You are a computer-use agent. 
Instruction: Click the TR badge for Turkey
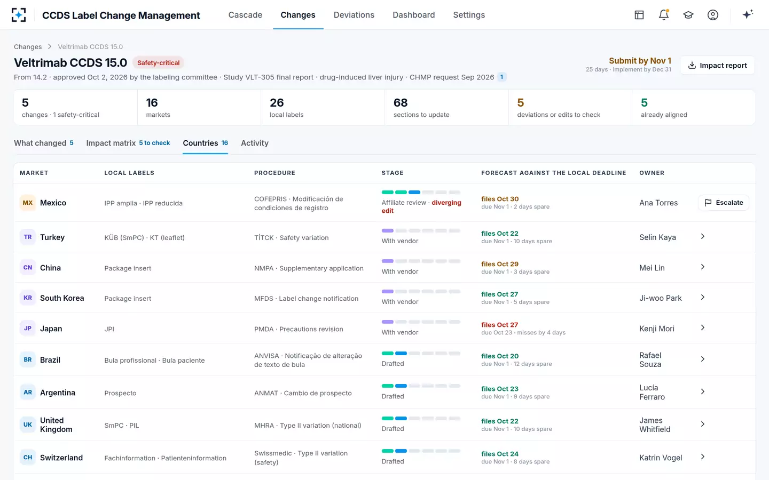28,237
